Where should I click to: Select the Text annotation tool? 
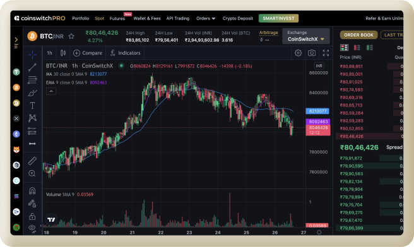(x=32, y=105)
